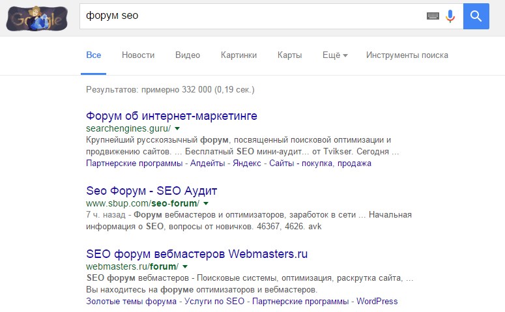Click the 'searchengines.guru/' green URL text
This screenshot has width=505, height=312.
[128, 128]
